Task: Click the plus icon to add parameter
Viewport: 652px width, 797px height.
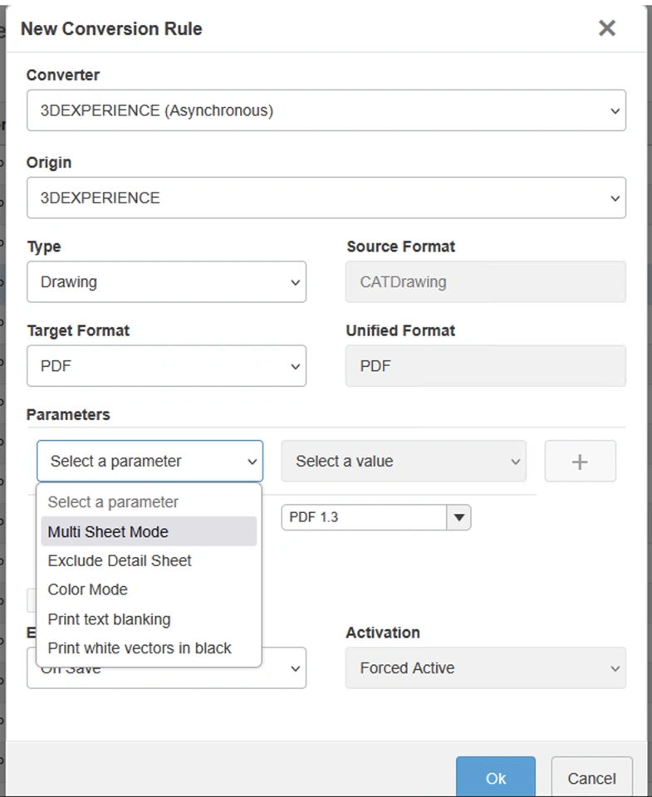Action: pyautogui.click(x=580, y=462)
